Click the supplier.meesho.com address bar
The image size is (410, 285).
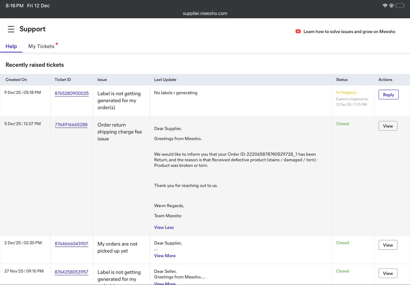(205, 13)
